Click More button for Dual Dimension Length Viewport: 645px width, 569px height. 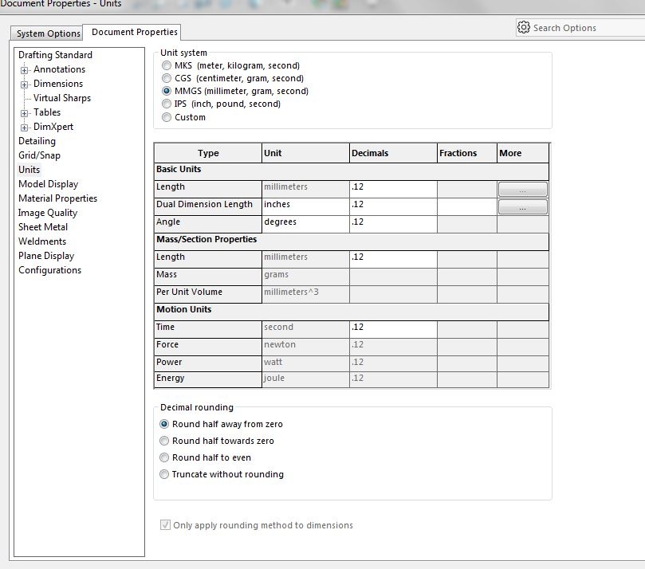[523, 206]
